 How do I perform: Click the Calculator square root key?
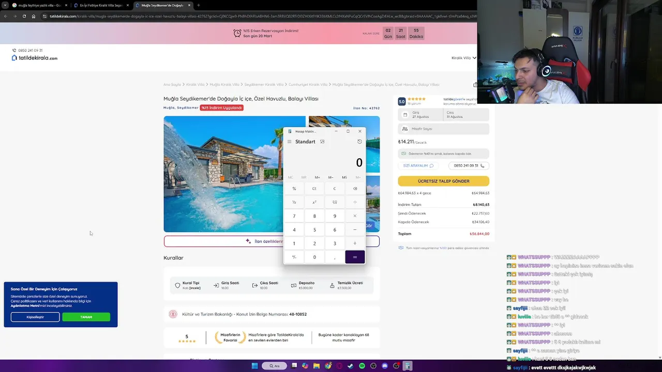tap(335, 202)
